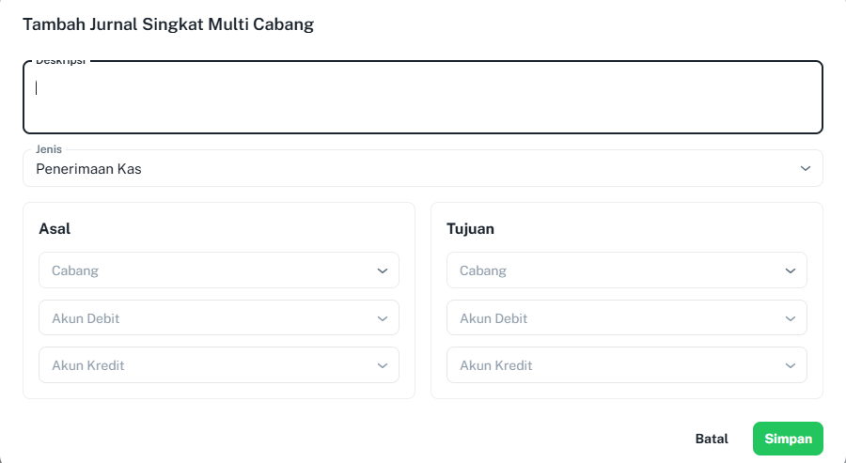The width and height of the screenshot is (846, 463).
Task: Expand the Akun Kredit dropdown under Asal
Action: click(218, 365)
